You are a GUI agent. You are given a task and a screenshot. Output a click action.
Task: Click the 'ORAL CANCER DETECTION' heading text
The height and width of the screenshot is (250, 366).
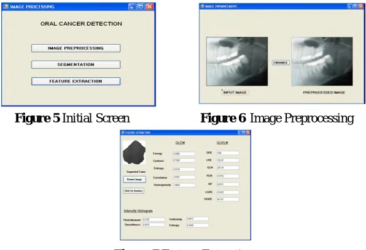[81, 24]
